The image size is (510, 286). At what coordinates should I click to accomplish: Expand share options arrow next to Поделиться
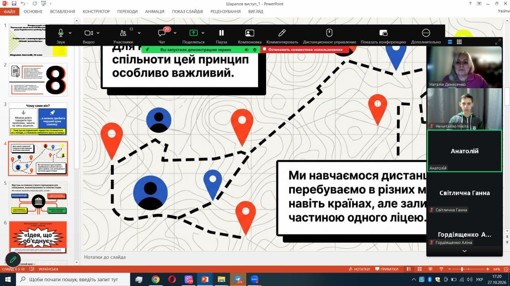coord(203,33)
